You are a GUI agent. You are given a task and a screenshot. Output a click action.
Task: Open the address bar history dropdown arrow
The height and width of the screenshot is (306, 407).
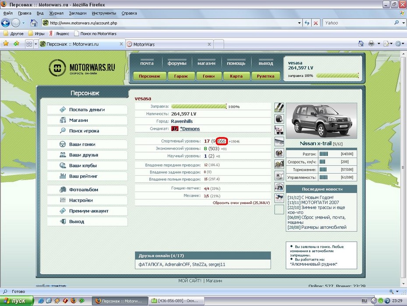pos(299,23)
